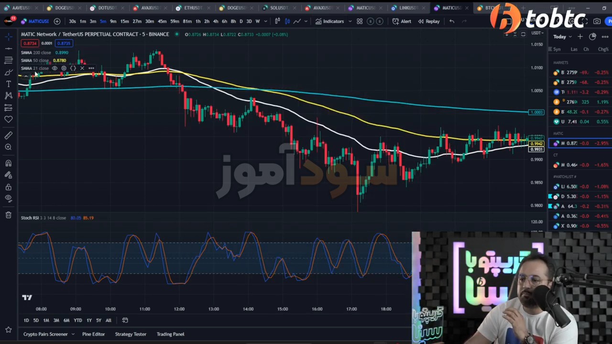Take a chart snapshot with camera icon
612x344 pixels.
[597, 21]
